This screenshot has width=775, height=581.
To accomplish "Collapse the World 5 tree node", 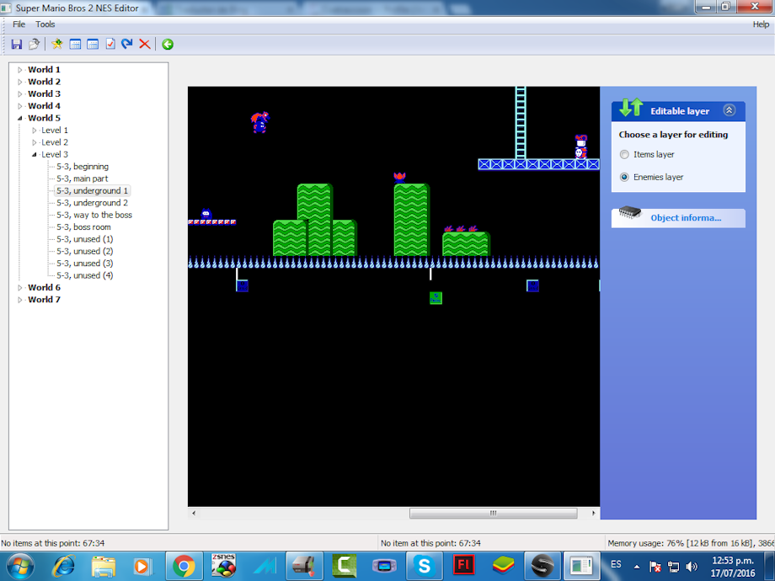I will click(20, 119).
